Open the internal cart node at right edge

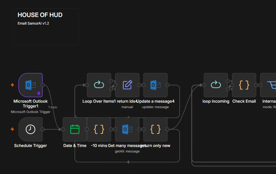click(268, 85)
